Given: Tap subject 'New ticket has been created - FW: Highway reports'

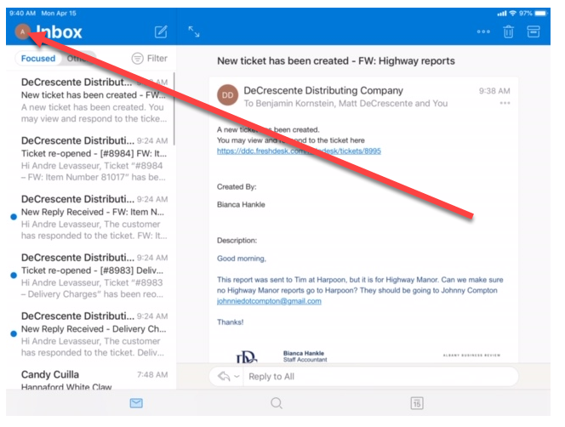Looking at the screenshot, I should 336,61.
